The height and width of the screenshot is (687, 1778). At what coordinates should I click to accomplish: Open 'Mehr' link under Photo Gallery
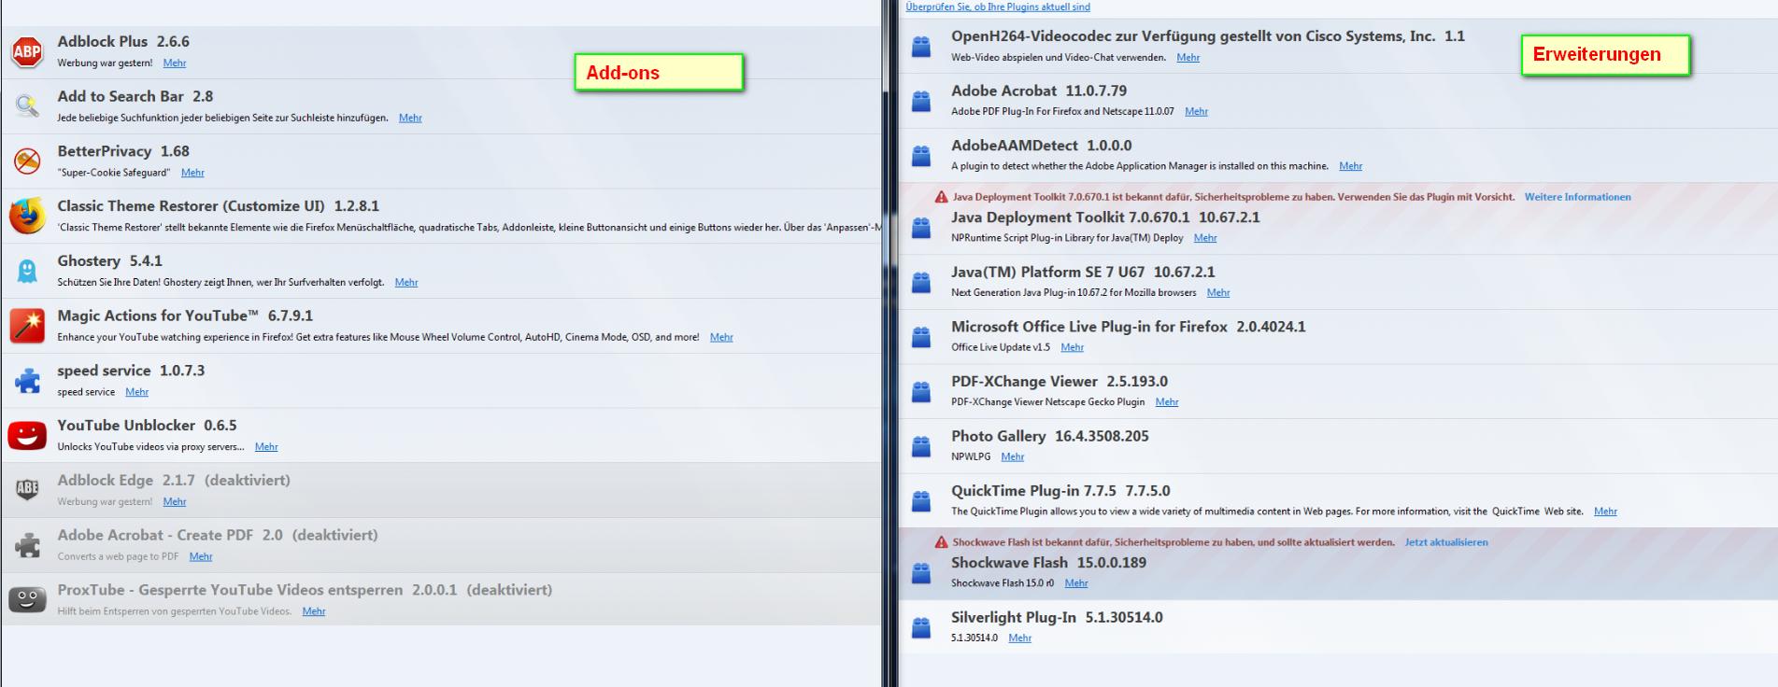pos(1013,457)
